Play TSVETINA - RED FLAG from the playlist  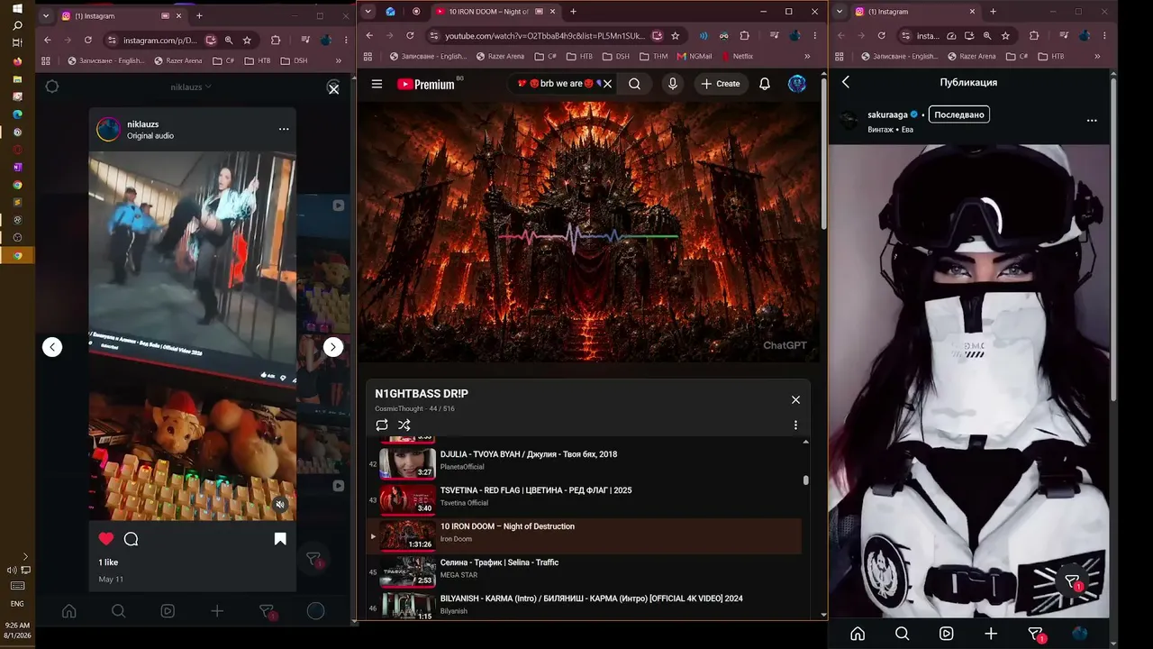pos(584,499)
